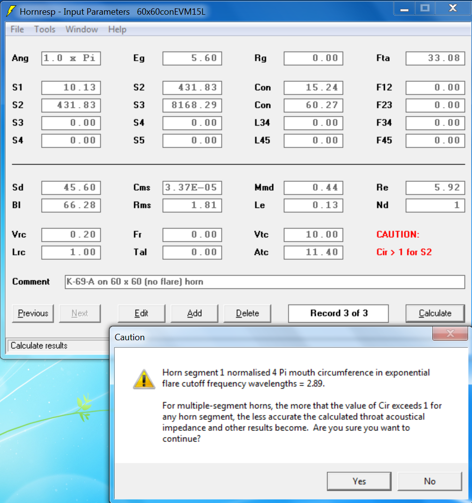This screenshot has width=472, height=503.
Task: Open the File menu
Action: (17, 29)
